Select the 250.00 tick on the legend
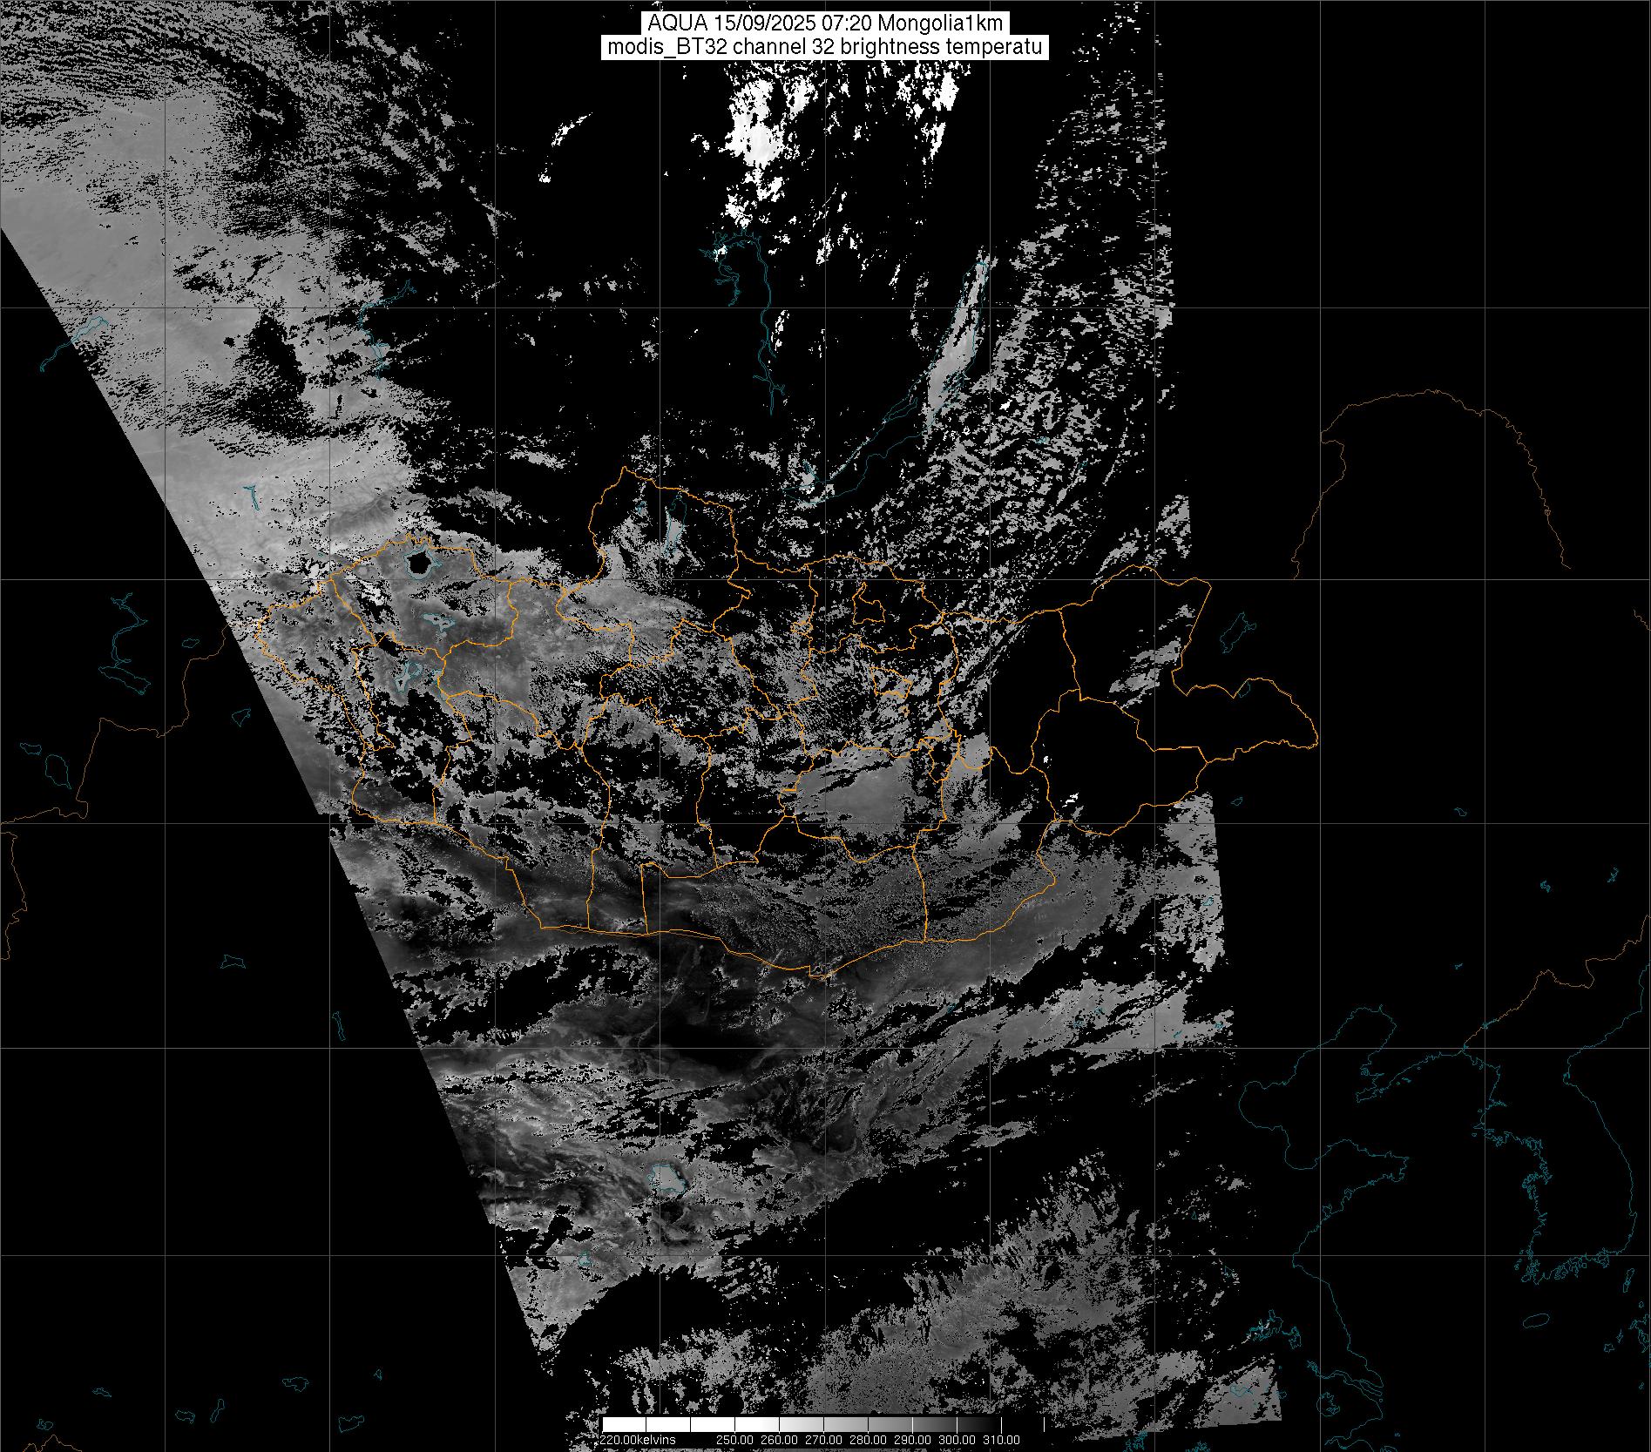The image size is (1651, 1452). click(734, 1440)
